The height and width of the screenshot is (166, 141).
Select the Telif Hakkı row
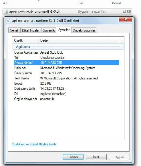coord(66,78)
